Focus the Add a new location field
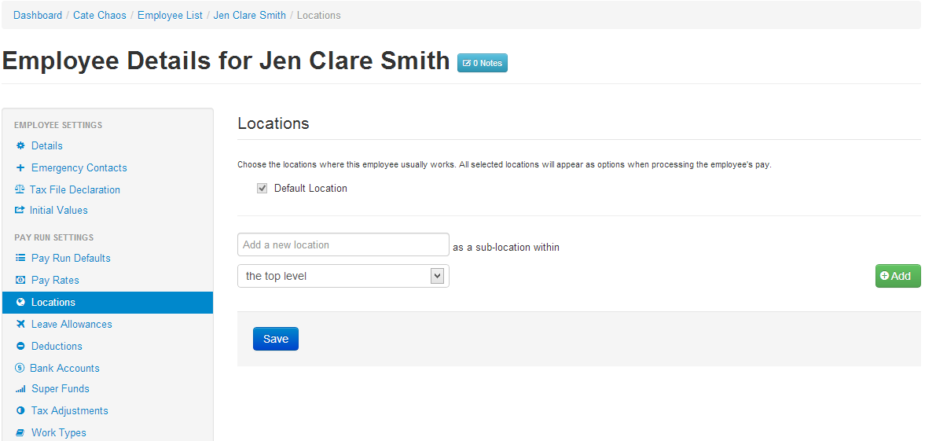The width and height of the screenshot is (947, 441). (x=343, y=244)
